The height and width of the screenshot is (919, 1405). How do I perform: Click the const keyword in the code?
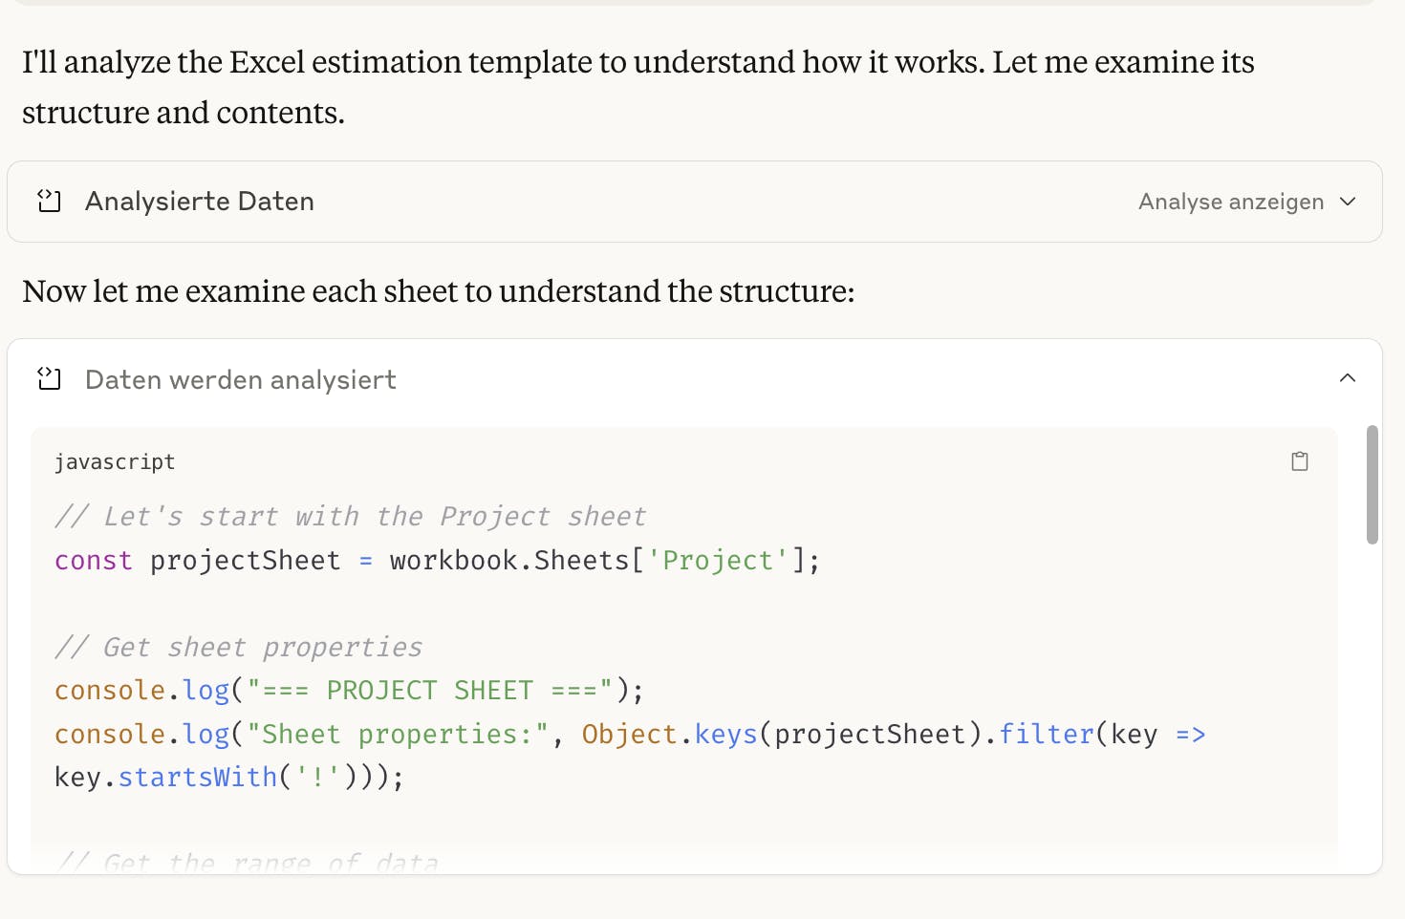click(x=94, y=561)
